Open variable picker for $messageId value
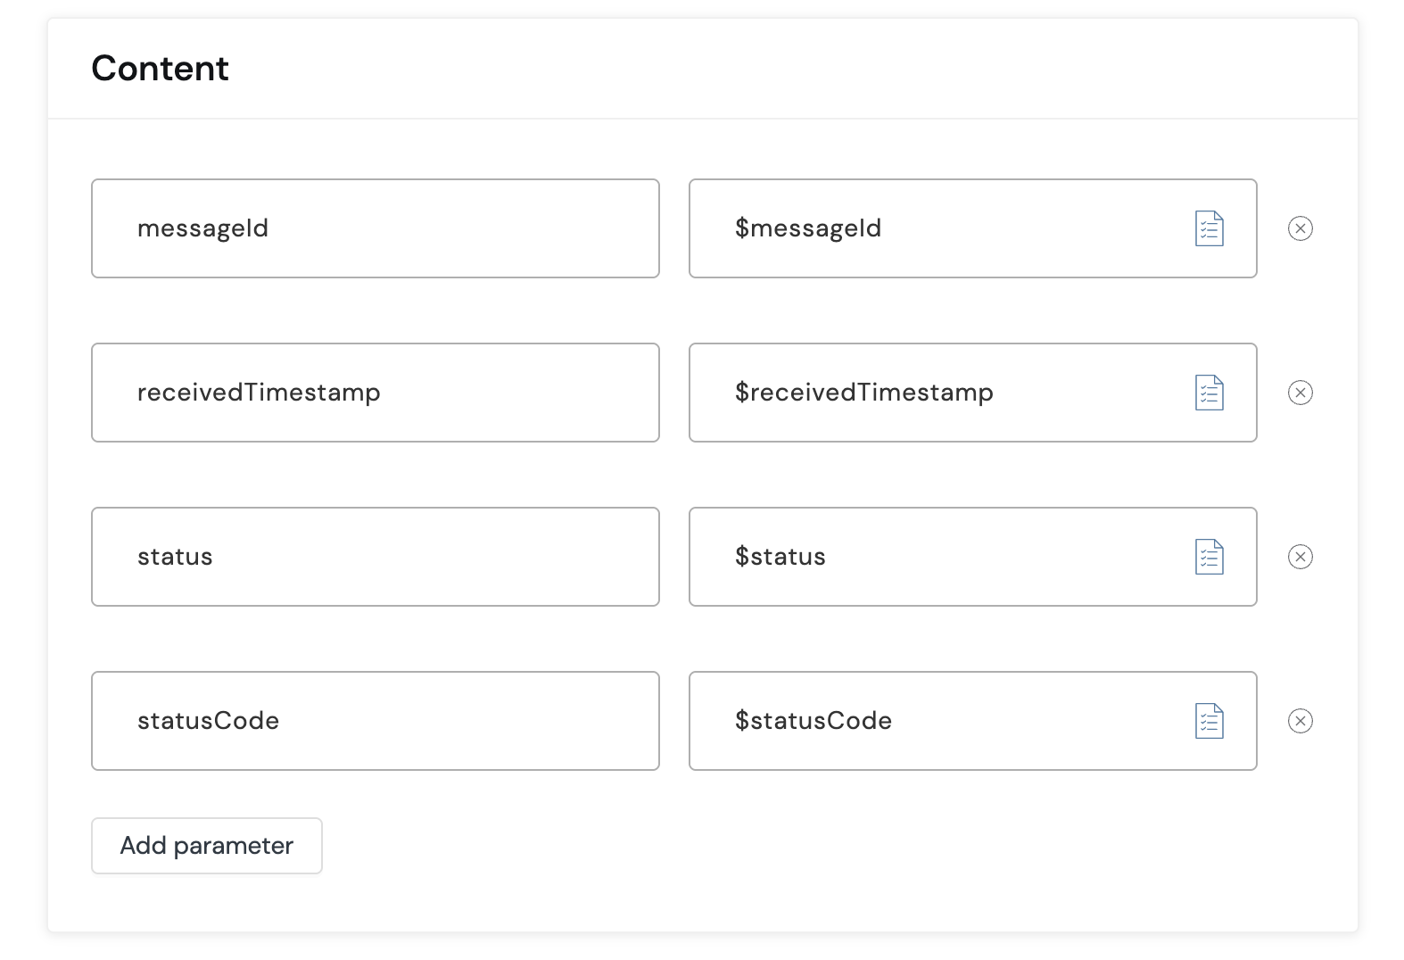This screenshot has width=1404, height=960. click(1209, 228)
